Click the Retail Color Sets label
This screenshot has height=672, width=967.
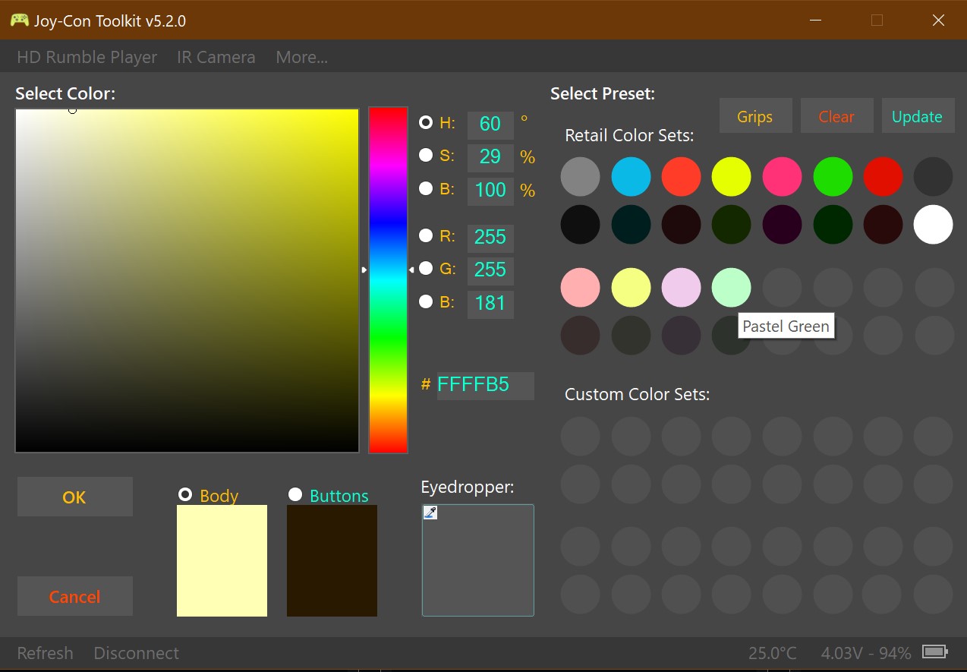pyautogui.click(x=629, y=136)
